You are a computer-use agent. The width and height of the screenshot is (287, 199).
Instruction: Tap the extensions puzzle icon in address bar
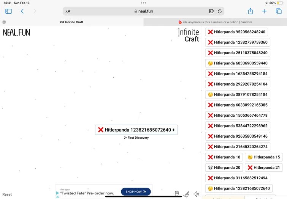[211, 11]
